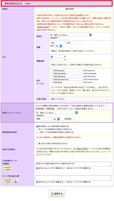
Task: Click the UPS Express name text field
Action: point(68,71)
